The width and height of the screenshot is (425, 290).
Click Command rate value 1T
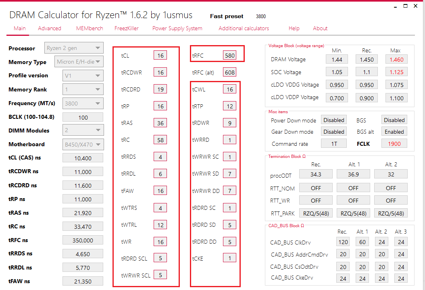point(334,143)
